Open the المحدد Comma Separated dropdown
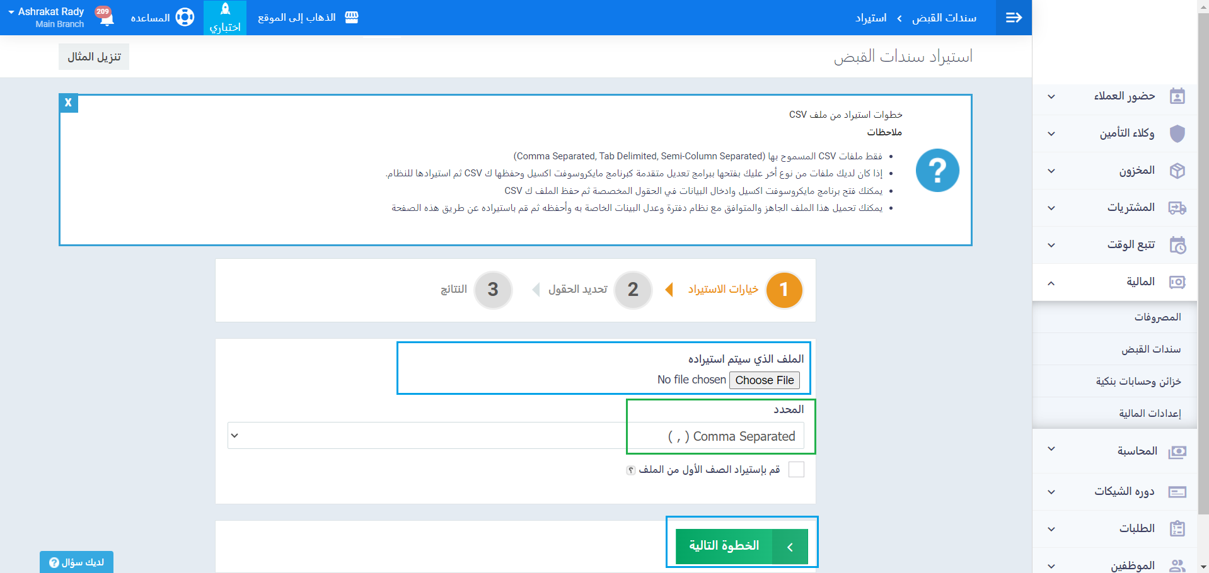Image resolution: width=1209 pixels, height=573 pixels. tap(516, 436)
